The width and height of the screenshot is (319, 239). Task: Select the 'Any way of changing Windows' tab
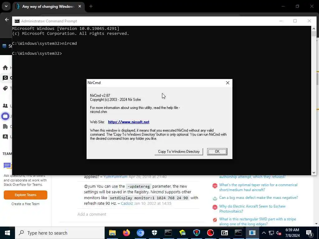pyautogui.click(x=48, y=7)
